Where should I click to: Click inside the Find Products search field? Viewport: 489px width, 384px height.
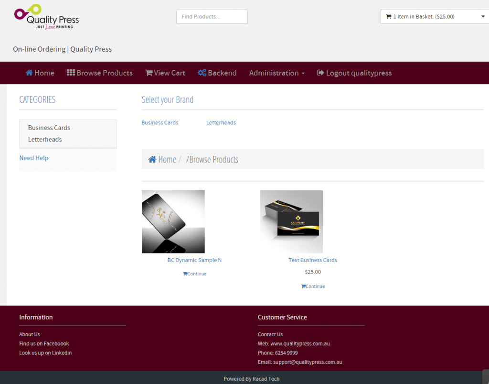212,17
